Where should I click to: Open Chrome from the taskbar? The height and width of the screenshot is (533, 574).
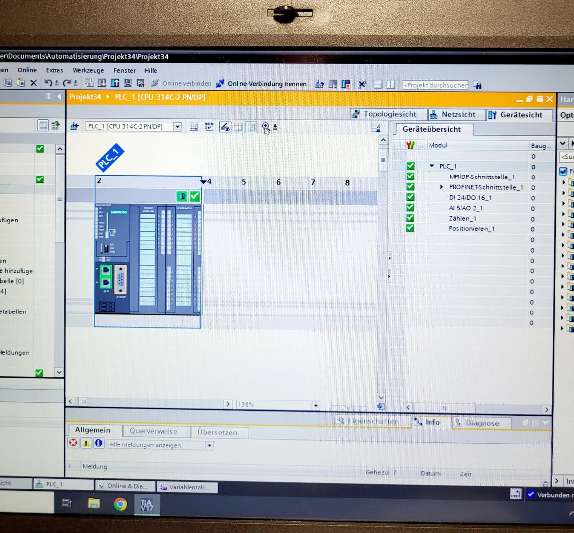[120, 504]
